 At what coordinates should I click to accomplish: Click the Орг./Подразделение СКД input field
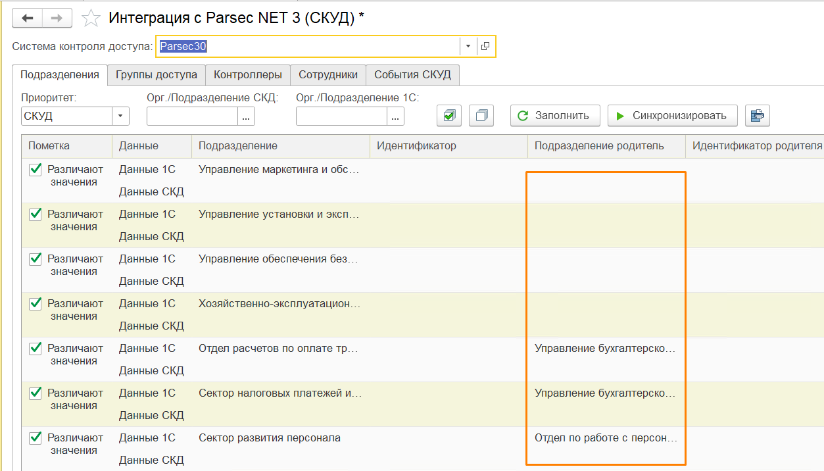(191, 116)
